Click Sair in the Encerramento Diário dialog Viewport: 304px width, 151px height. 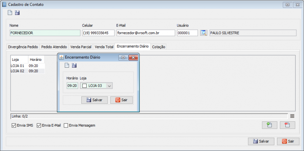tap(122, 100)
